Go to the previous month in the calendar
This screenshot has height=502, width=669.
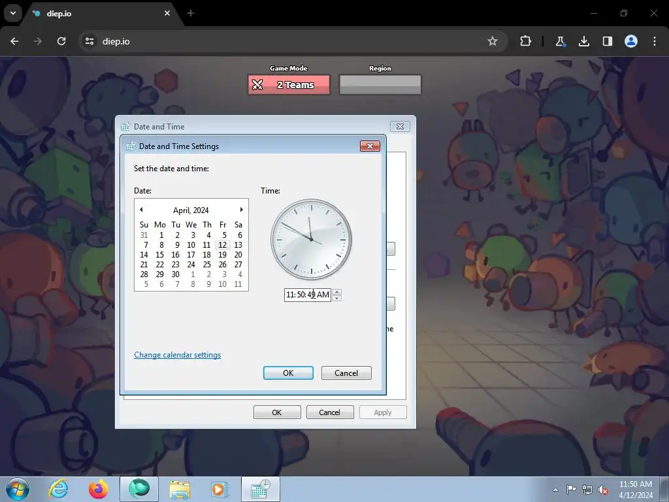click(141, 210)
